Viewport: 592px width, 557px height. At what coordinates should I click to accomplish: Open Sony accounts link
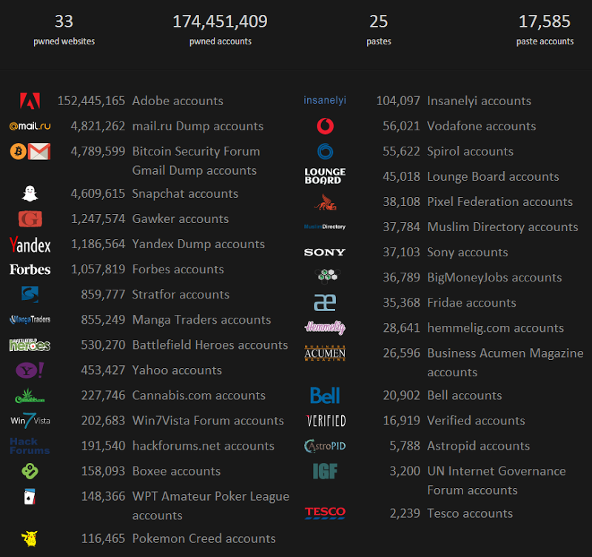coord(468,252)
